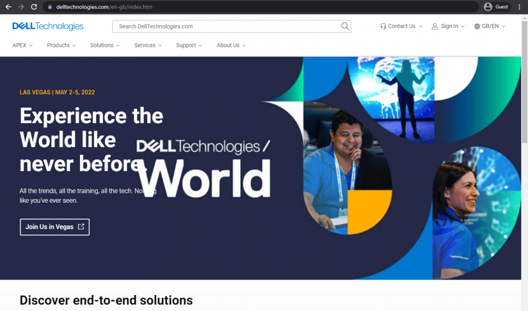528x311 pixels.
Task: Click the search magnifier icon
Action: tap(345, 26)
